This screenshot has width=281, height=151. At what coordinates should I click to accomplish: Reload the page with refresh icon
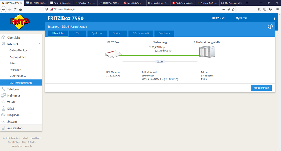point(15,9)
